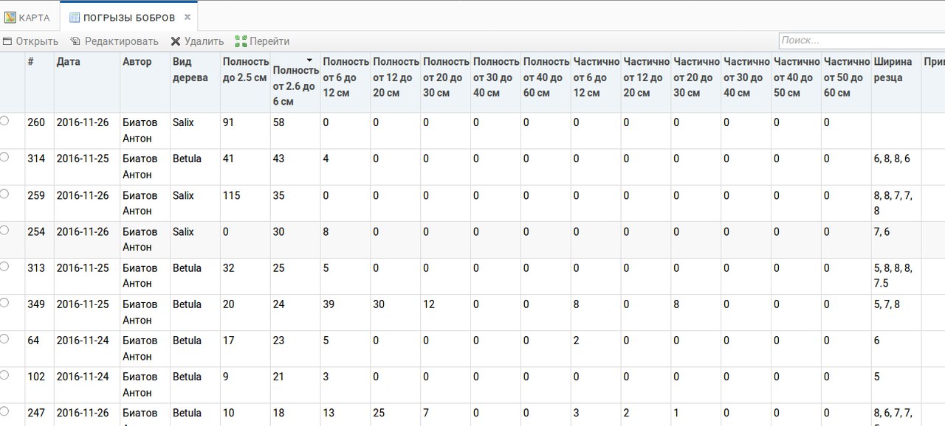Click Полность от 12 до 20 см header

click(x=396, y=82)
